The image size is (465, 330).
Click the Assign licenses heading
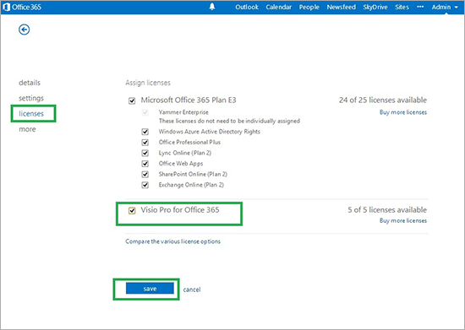pyautogui.click(x=148, y=83)
